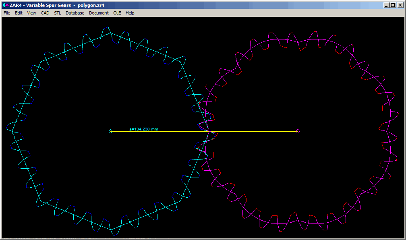Maximize the ZAR4 window

[393, 5]
